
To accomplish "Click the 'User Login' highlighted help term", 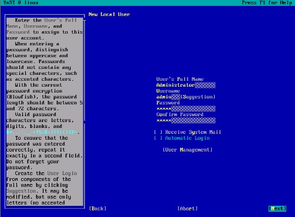I will tap(62, 173).
